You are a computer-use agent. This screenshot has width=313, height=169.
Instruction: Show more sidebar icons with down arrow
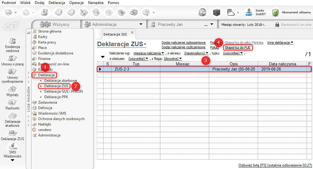click(x=13, y=160)
